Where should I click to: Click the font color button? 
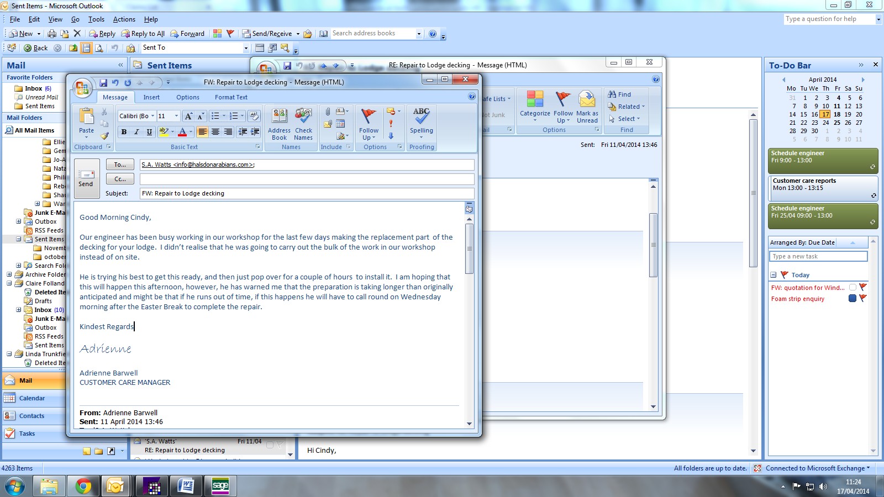[182, 132]
